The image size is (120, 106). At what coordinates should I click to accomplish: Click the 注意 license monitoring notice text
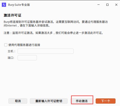[x=53, y=33]
